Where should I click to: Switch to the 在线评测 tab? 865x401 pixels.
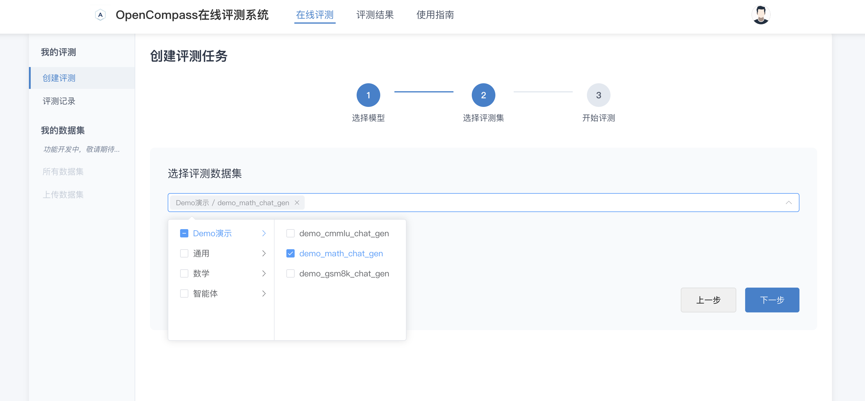point(315,15)
